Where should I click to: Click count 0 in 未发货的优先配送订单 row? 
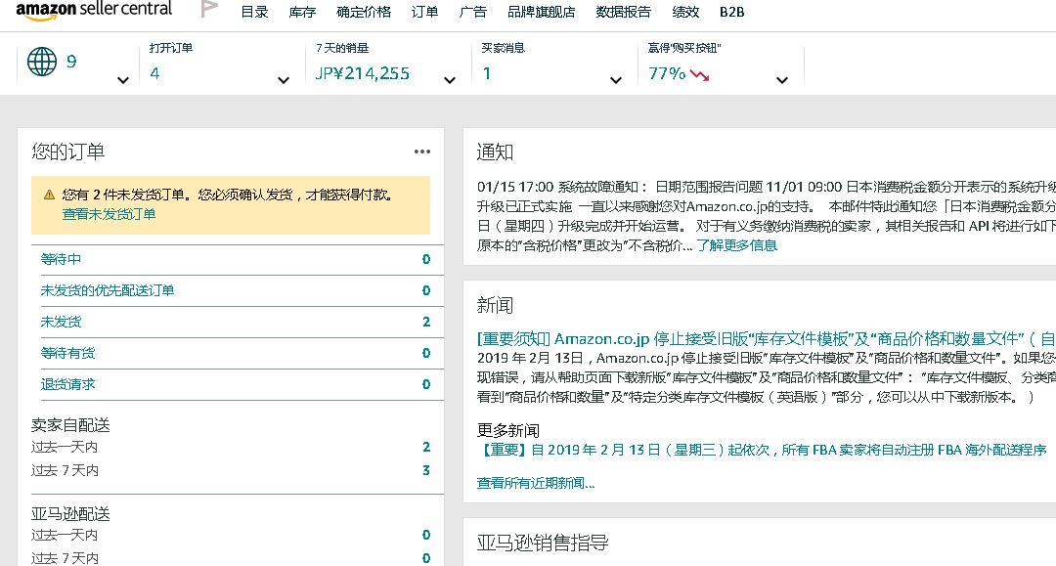(x=426, y=290)
